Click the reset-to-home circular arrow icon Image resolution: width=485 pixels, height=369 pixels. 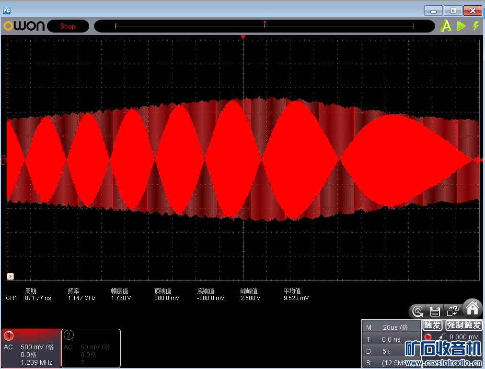point(418,311)
